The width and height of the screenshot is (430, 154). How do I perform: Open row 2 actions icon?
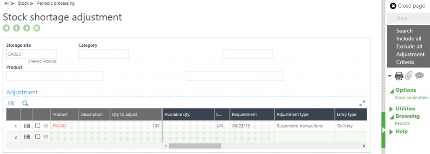(x=27, y=137)
